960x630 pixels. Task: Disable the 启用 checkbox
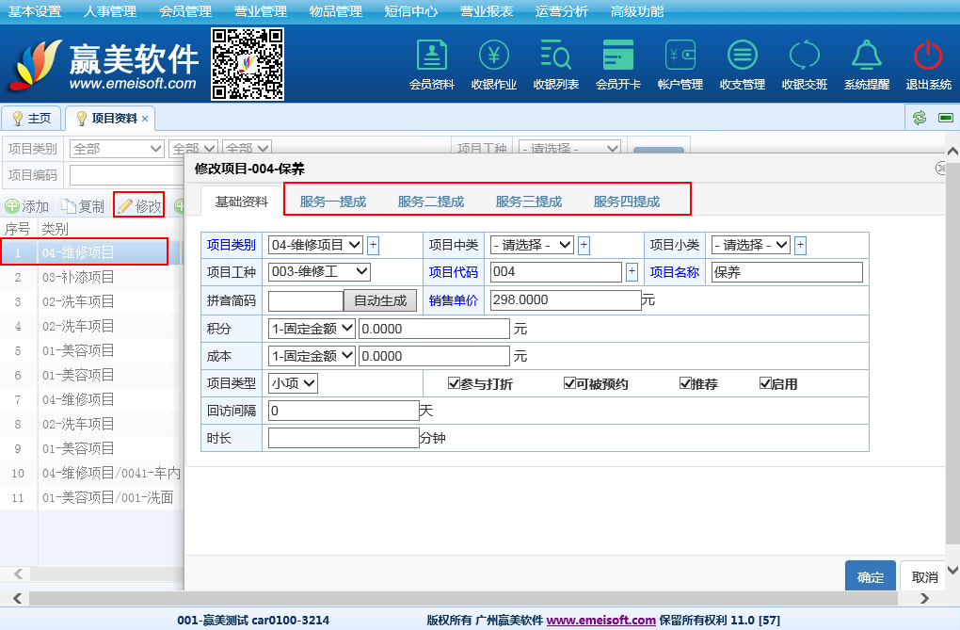765,383
